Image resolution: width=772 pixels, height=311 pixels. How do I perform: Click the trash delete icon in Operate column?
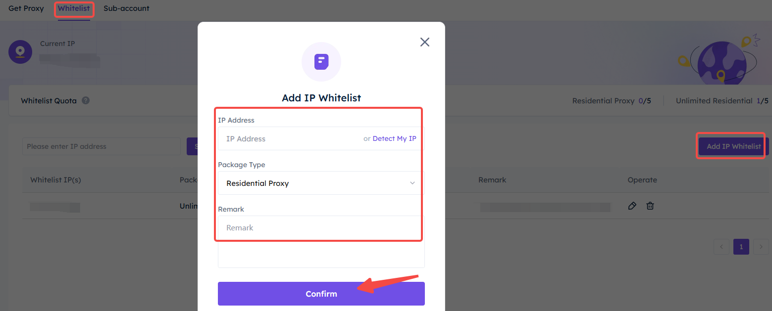click(650, 206)
